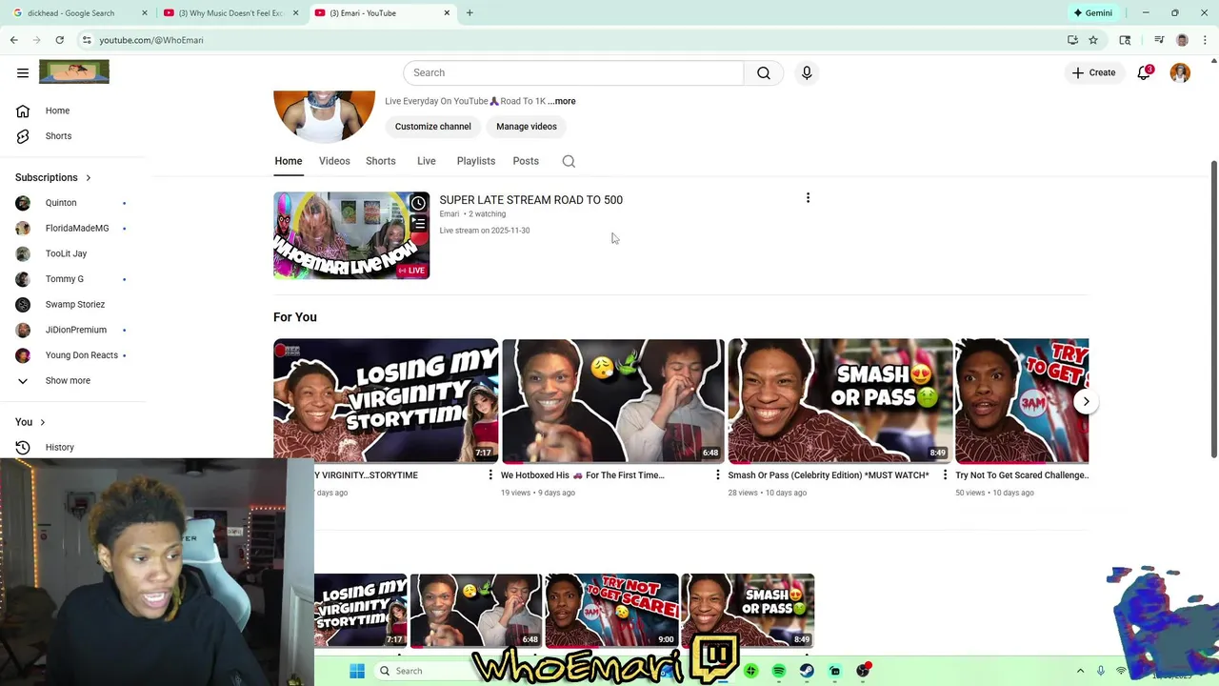The height and width of the screenshot is (686, 1219).
Task: Open options menu for SUPER LATE STREAM video
Action: 808,198
